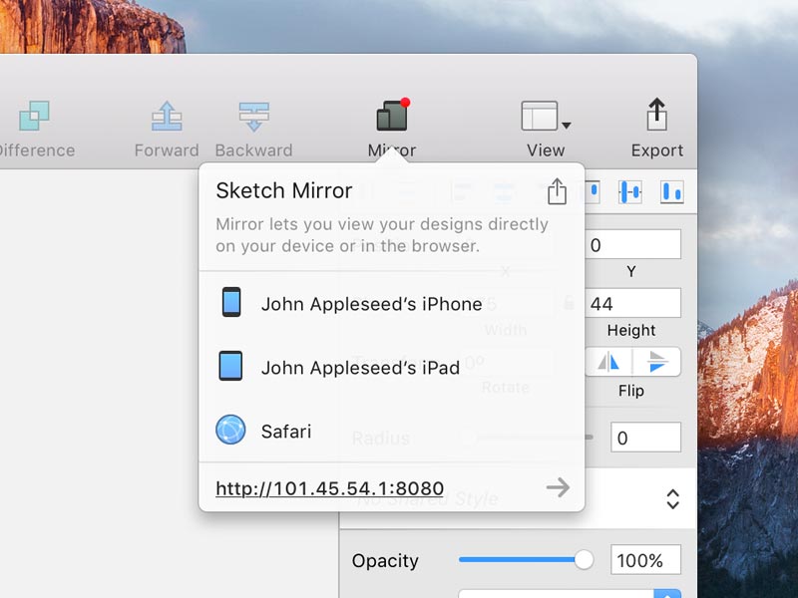Viewport: 798px width, 598px height.
Task: Open the http://101.45.54.1:8080 link
Action: [x=330, y=488]
